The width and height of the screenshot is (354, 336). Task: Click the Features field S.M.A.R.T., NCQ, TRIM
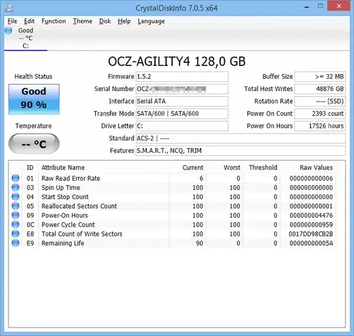coord(241,151)
